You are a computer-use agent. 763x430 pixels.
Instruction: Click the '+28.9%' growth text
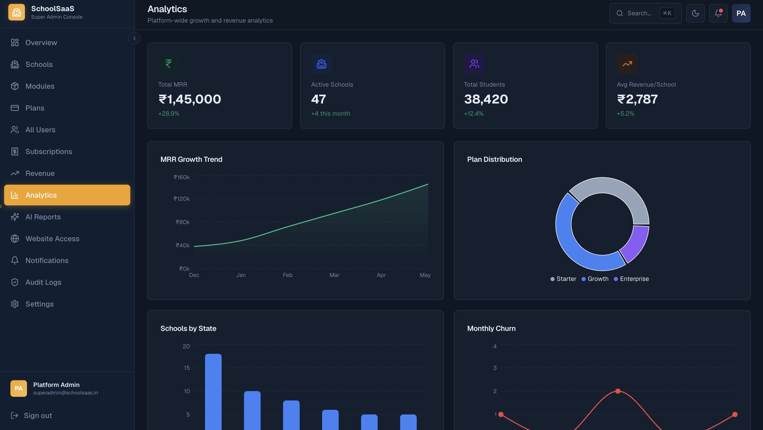[168, 114]
